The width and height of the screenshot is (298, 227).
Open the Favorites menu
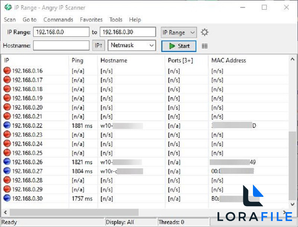91,20
